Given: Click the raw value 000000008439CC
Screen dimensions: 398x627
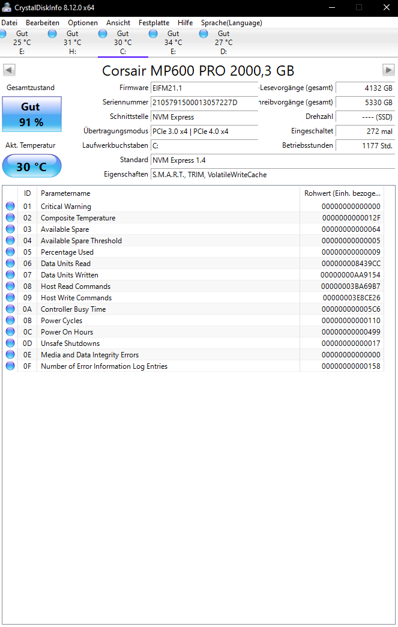Looking at the screenshot, I should [x=351, y=263].
